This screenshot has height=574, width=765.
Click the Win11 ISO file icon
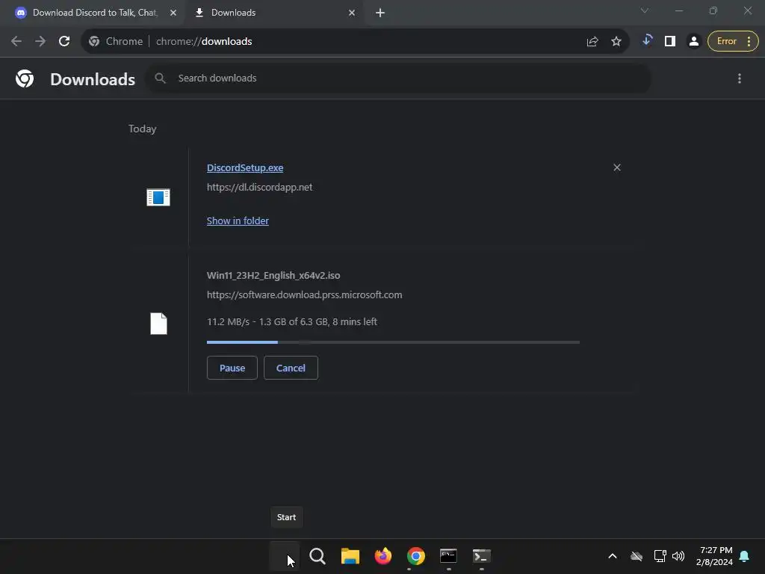pos(158,324)
